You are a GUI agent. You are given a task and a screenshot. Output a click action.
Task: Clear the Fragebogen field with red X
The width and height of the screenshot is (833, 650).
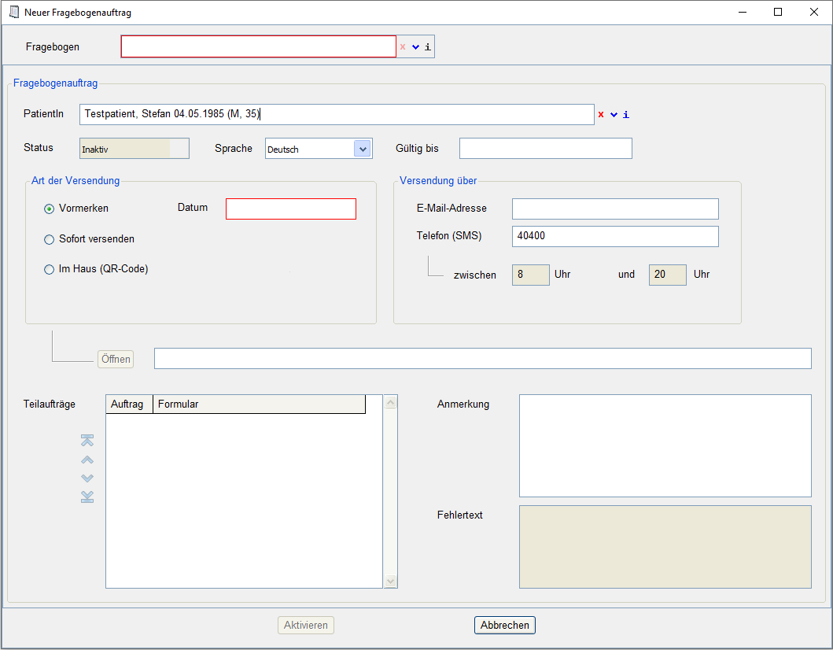tap(403, 47)
